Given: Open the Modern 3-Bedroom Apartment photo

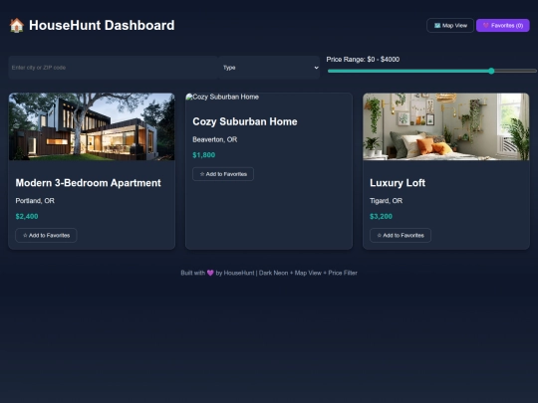Looking at the screenshot, I should click(x=92, y=126).
